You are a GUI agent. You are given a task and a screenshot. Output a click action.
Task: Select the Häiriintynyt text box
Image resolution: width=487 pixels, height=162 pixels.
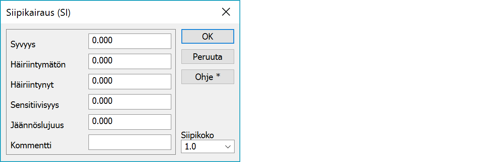pos(129,81)
